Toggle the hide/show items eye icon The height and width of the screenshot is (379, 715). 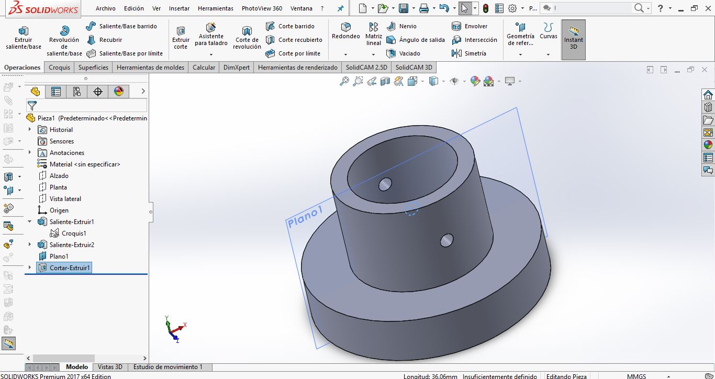[454, 81]
